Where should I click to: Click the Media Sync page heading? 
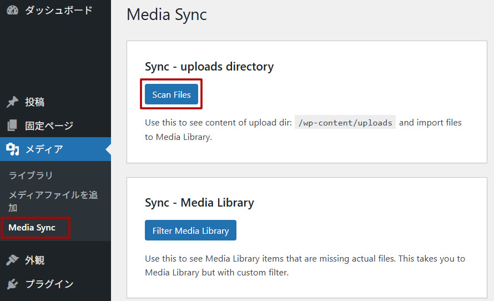167,15
